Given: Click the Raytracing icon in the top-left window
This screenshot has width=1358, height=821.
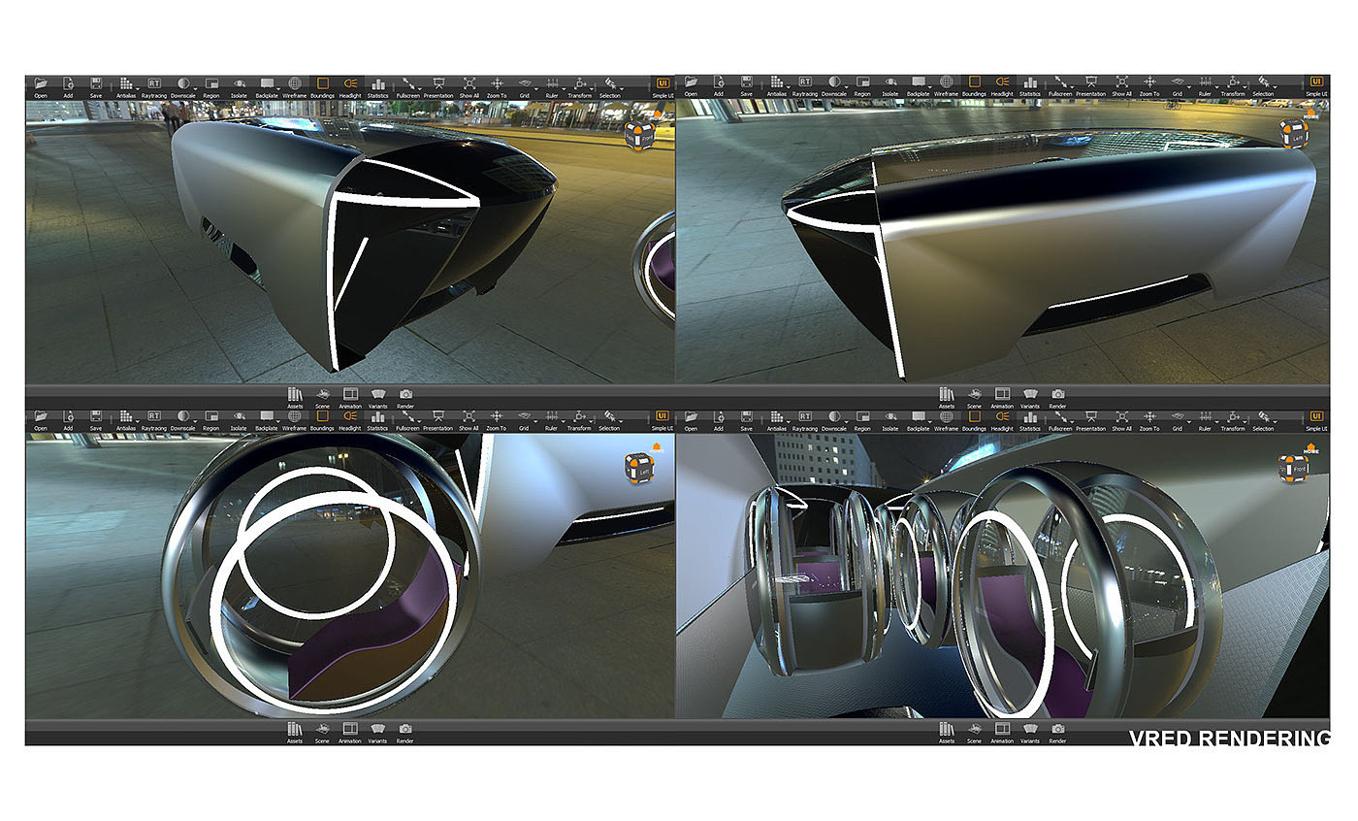Looking at the screenshot, I should [154, 84].
